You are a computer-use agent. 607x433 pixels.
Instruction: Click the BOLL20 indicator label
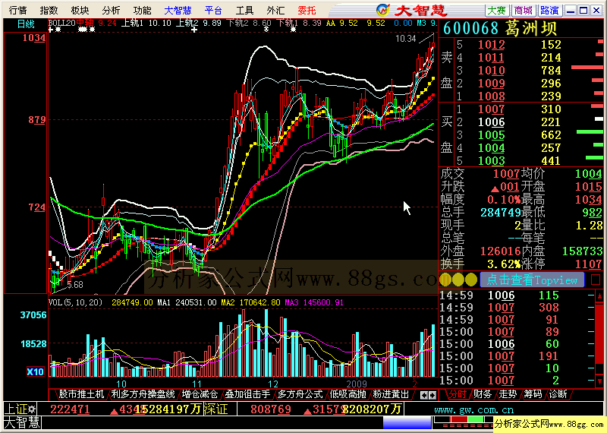pyautogui.click(x=61, y=23)
